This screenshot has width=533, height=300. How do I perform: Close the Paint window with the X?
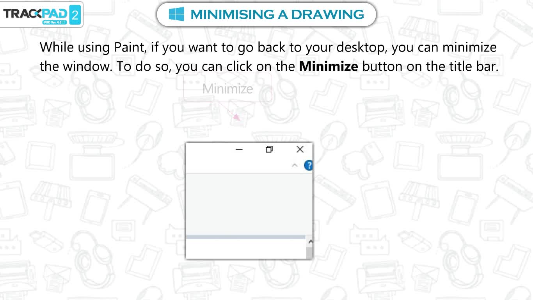point(300,149)
